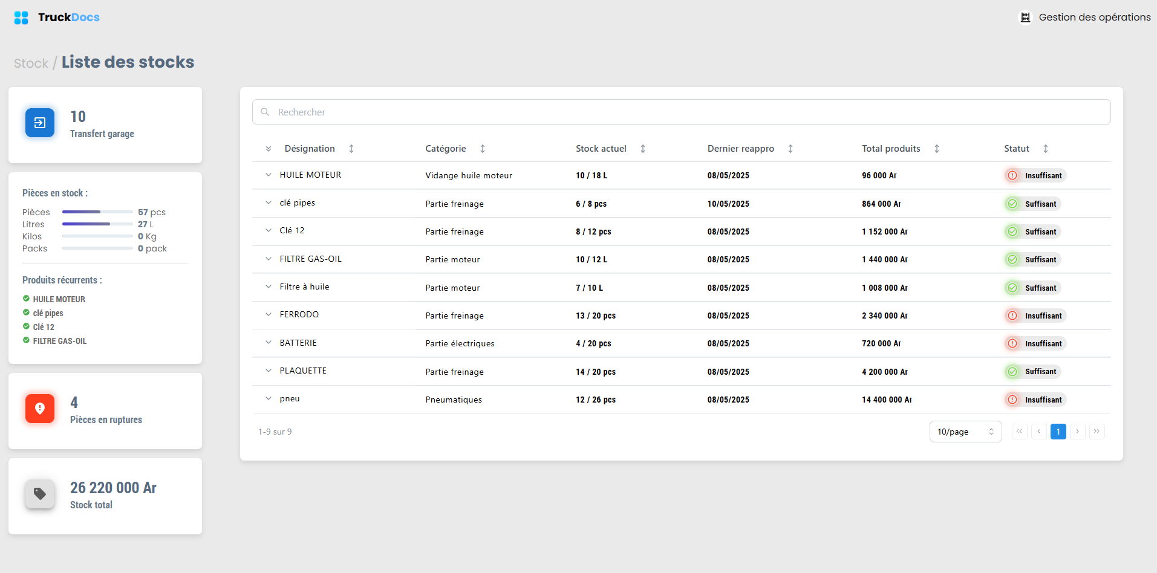This screenshot has width=1157, height=573.
Task: Click the TruckDocs logo icon
Action: pos(21,18)
